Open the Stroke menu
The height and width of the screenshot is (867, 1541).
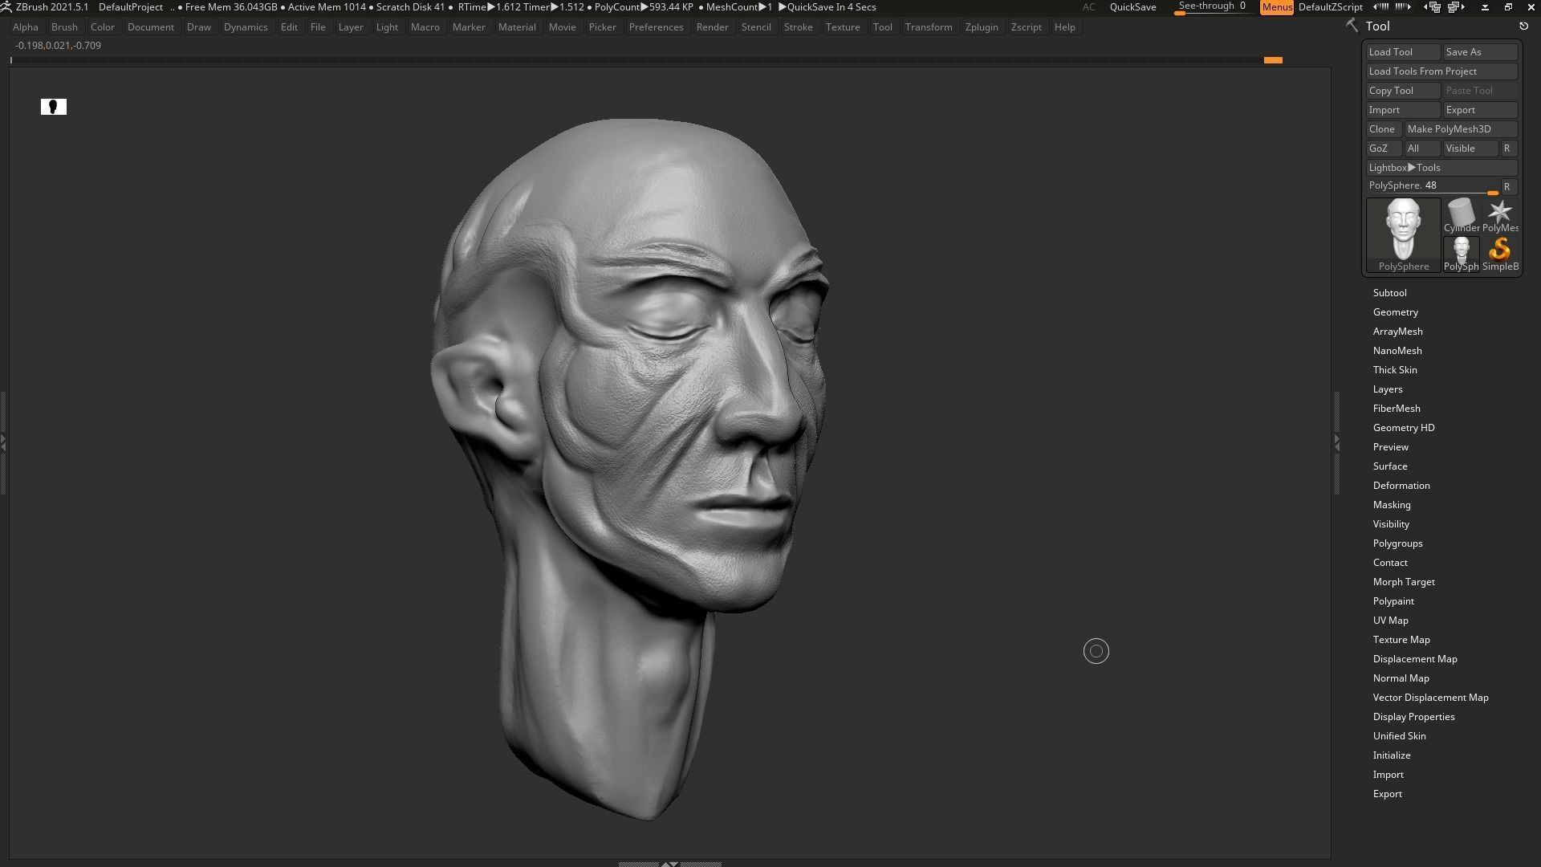pyautogui.click(x=798, y=27)
